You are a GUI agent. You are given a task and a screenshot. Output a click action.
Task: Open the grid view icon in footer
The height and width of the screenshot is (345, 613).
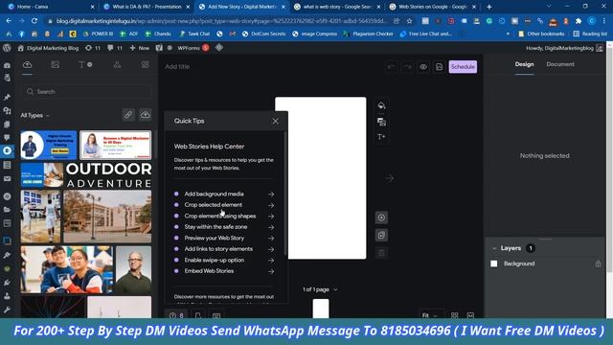454,315
